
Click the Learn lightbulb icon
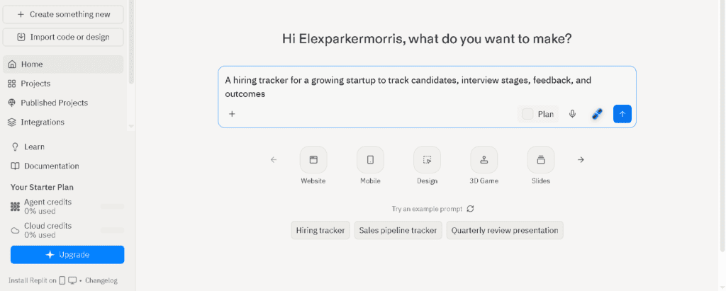pos(16,147)
